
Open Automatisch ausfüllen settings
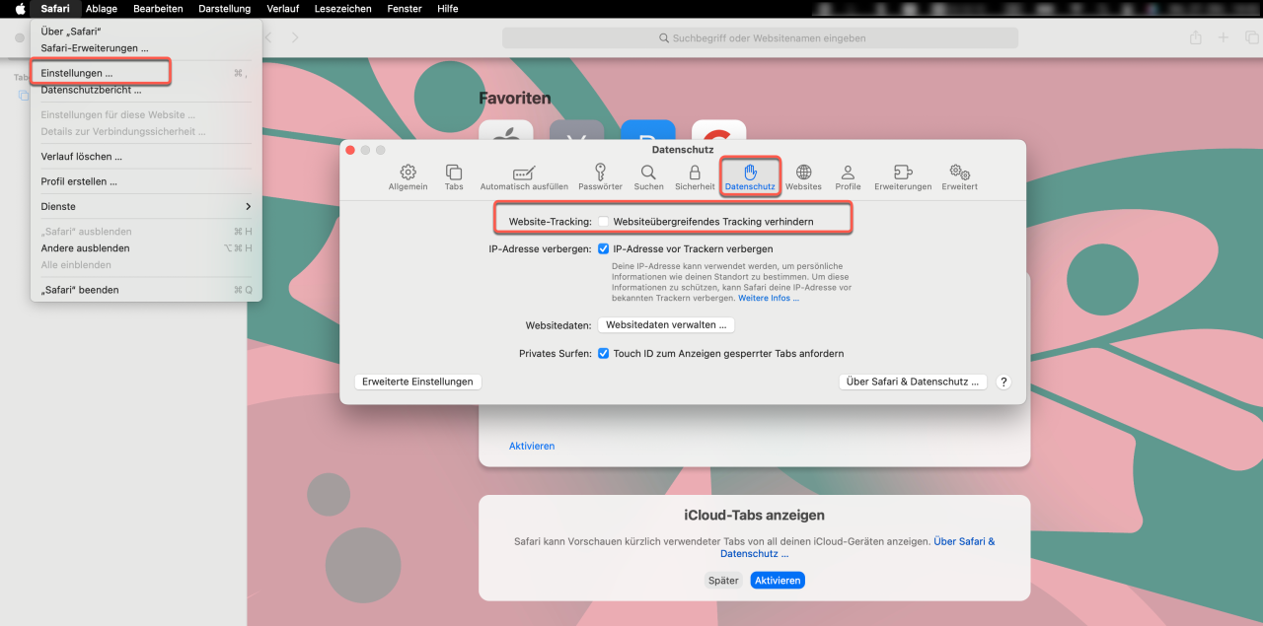coord(524,176)
